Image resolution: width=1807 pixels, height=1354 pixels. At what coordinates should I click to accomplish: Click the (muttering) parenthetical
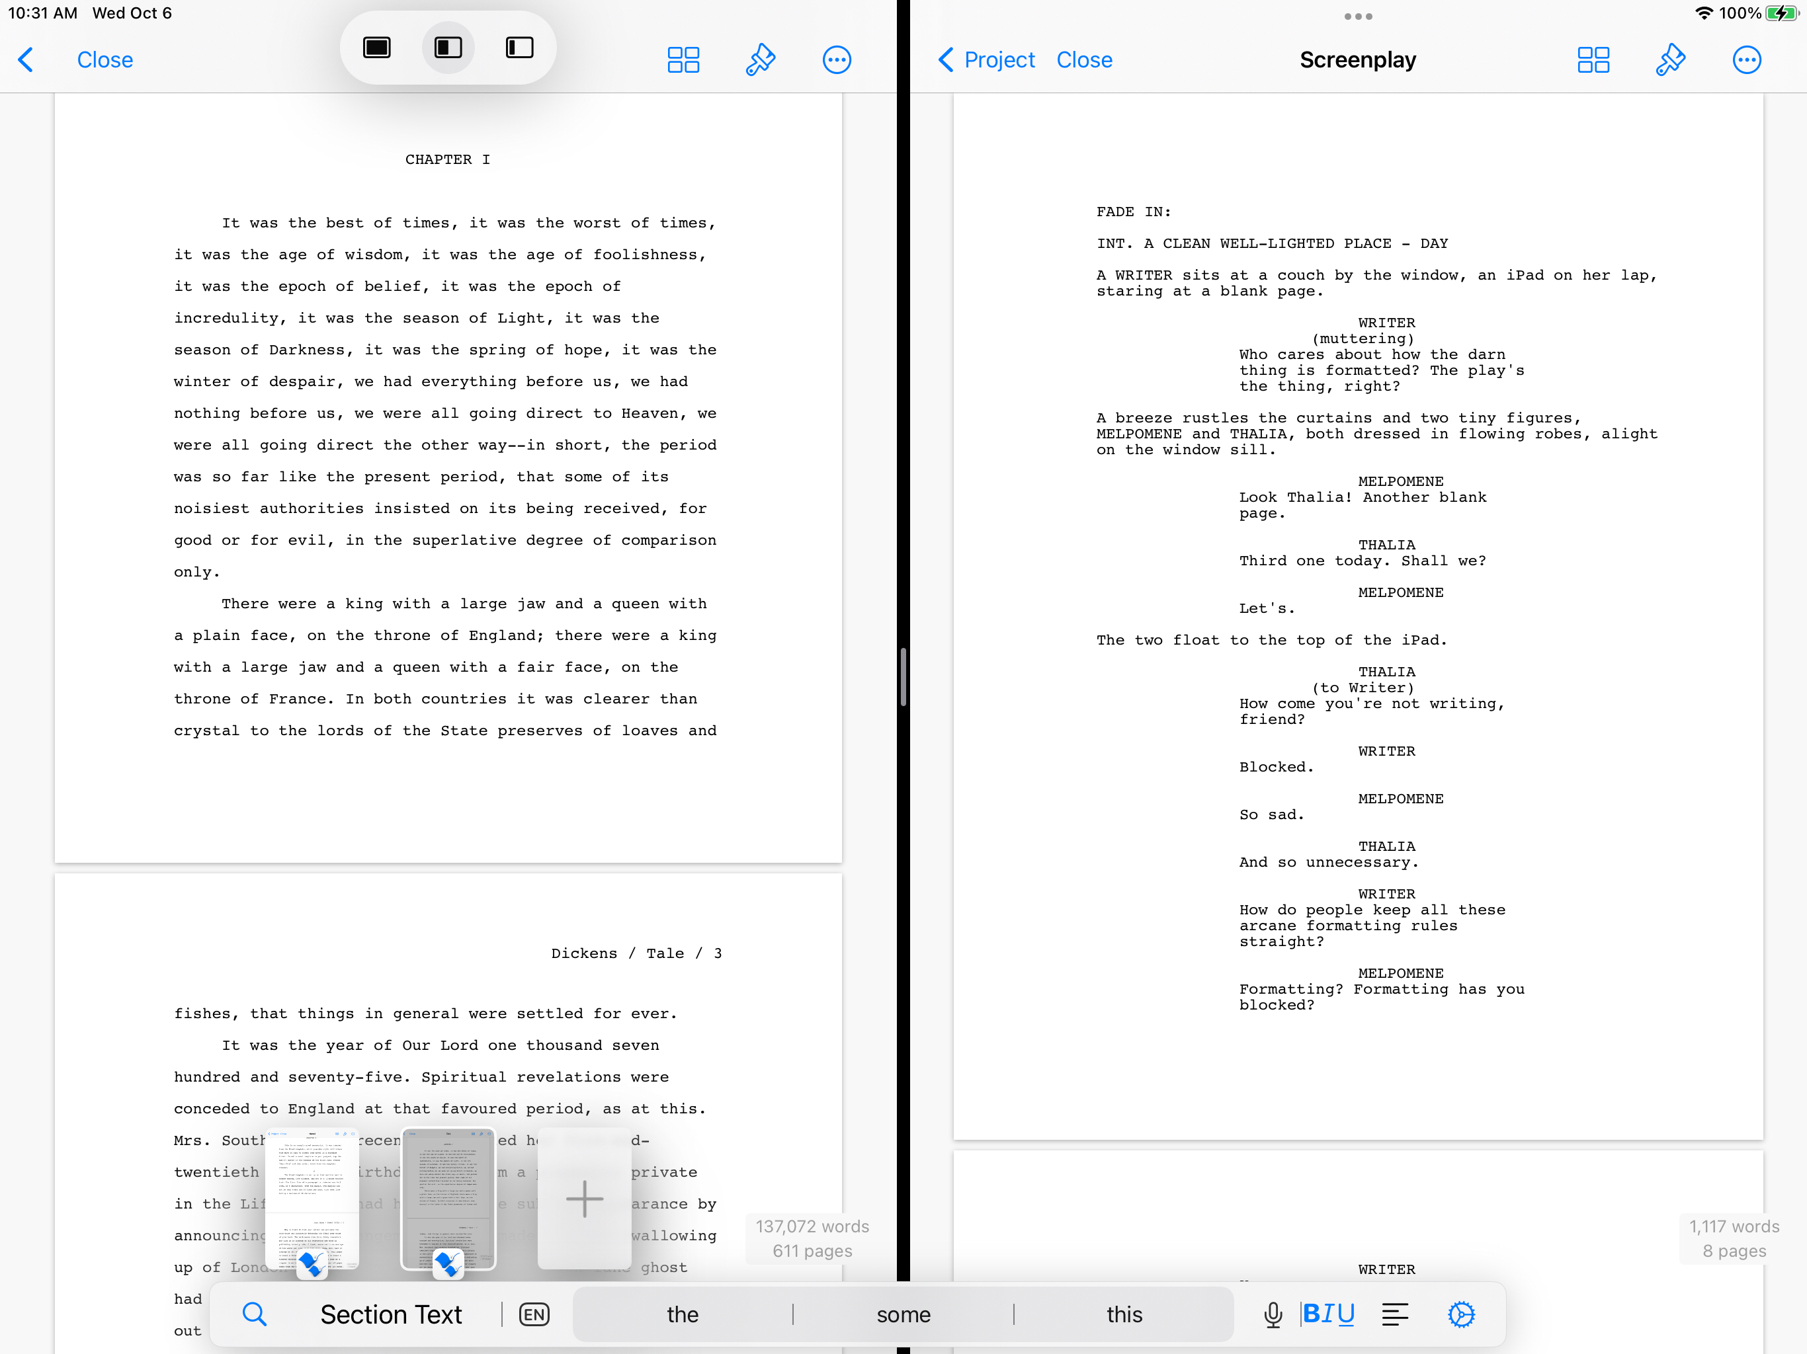[x=1363, y=338]
